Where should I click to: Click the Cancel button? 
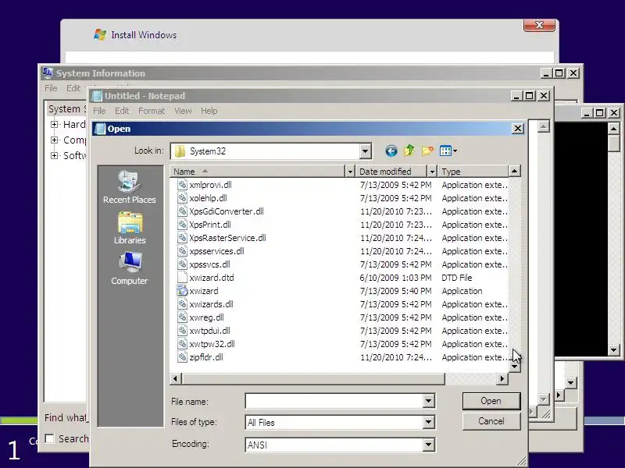coord(491,421)
